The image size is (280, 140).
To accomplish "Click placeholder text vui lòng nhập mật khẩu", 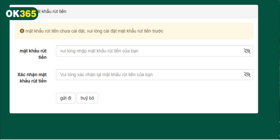I will pos(99,51).
